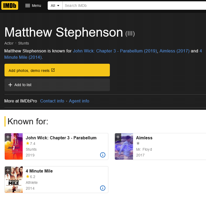
Task: Show info icon for John Wick card
Action: click(x=103, y=155)
